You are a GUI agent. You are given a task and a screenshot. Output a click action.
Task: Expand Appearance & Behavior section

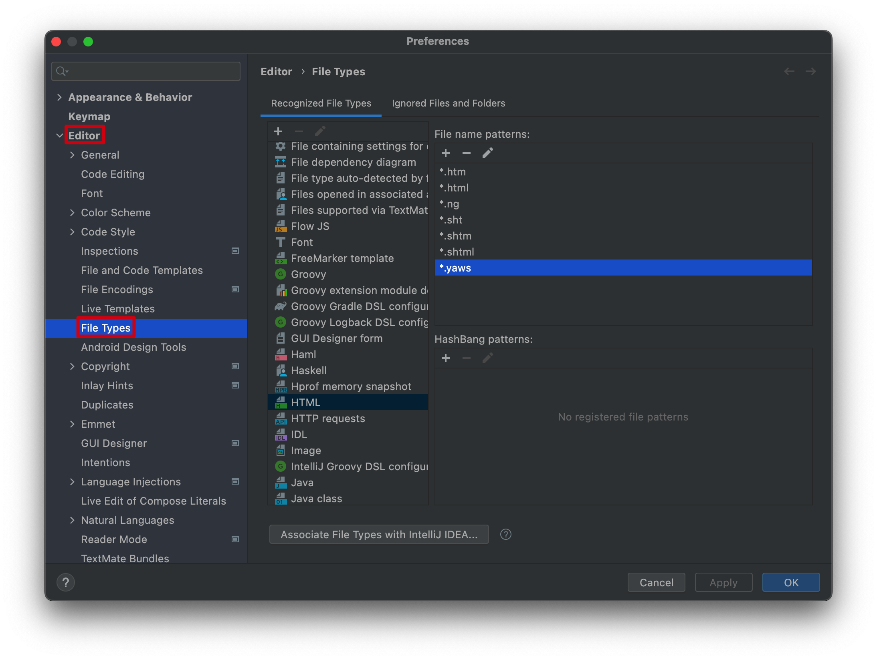(59, 97)
